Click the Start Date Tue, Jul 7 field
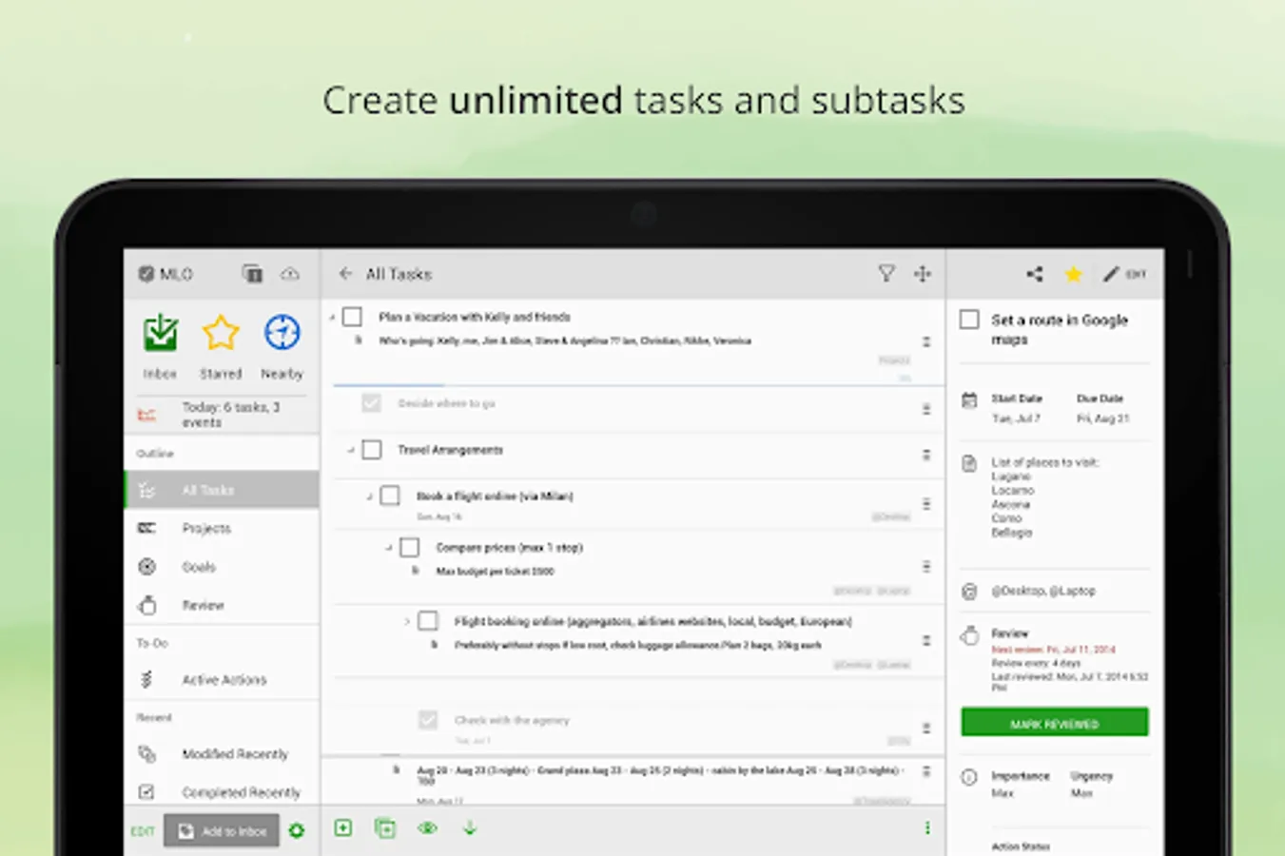The width and height of the screenshot is (1285, 856). [x=1017, y=409]
